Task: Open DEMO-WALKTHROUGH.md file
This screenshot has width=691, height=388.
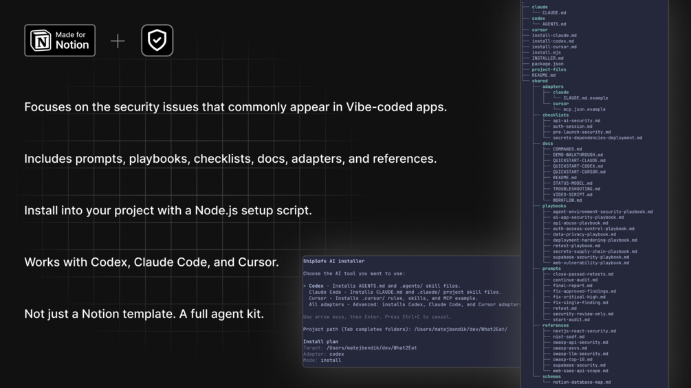Action: coord(578,155)
